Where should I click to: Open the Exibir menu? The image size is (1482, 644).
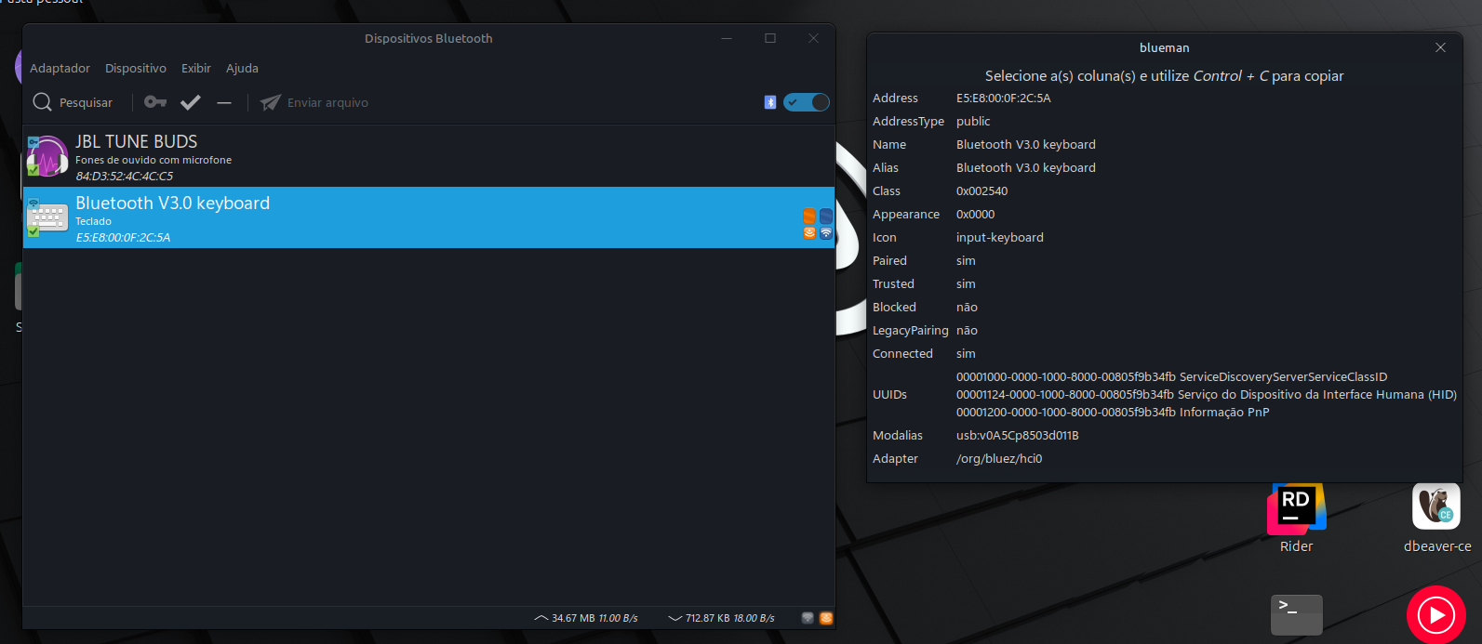195,69
